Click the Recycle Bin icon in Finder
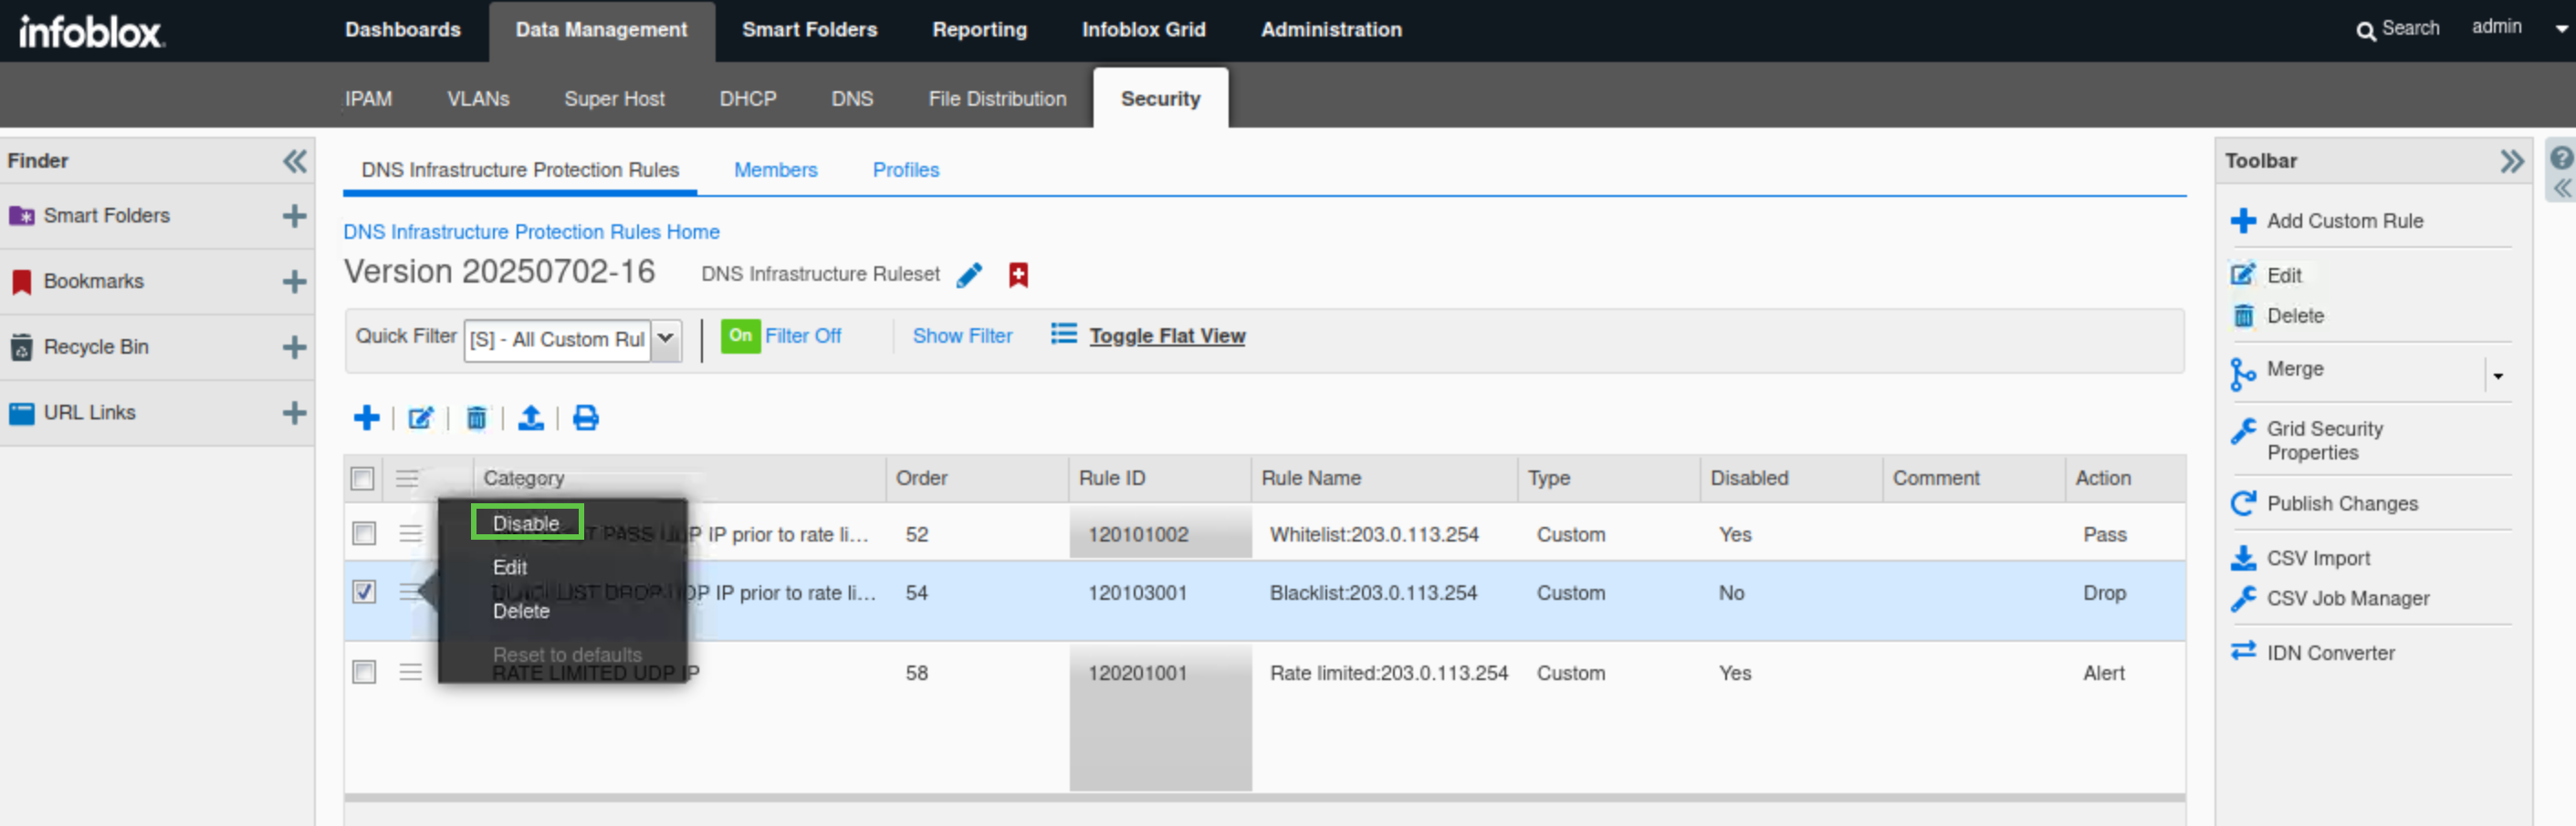The width and height of the screenshot is (2576, 826). click(21, 347)
